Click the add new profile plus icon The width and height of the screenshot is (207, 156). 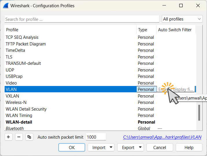(x=9, y=137)
